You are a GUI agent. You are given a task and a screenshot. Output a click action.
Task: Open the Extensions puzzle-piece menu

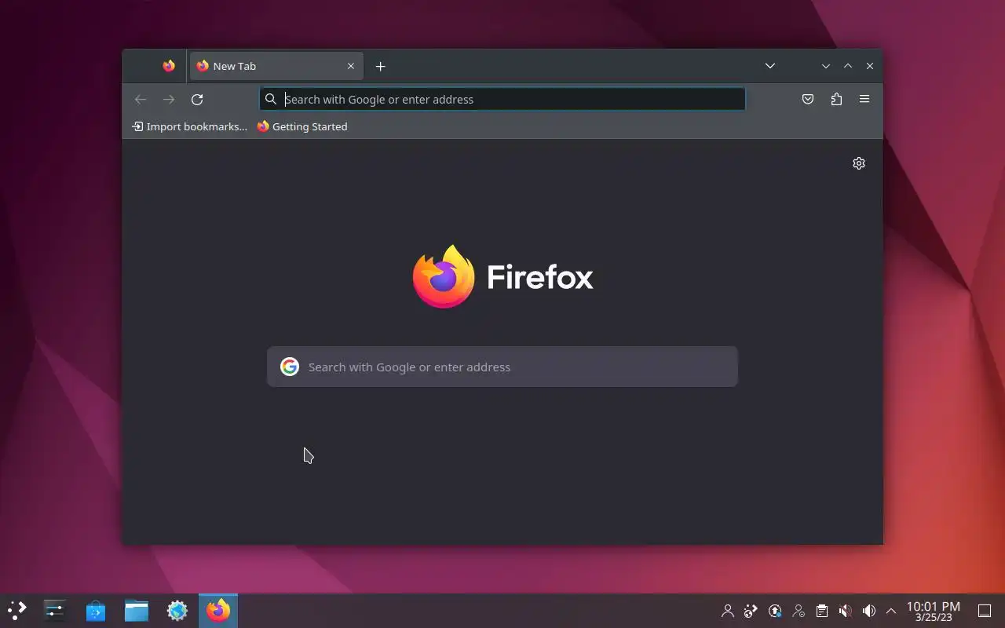click(836, 99)
